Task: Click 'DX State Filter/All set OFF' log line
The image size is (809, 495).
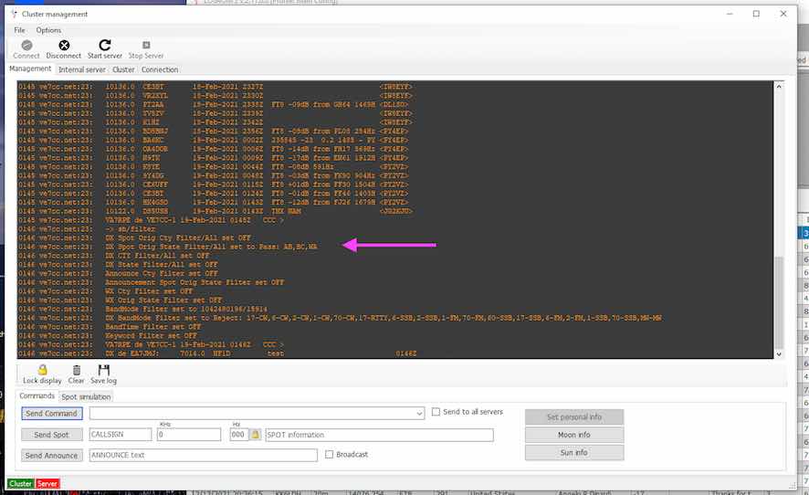Action: (162, 264)
